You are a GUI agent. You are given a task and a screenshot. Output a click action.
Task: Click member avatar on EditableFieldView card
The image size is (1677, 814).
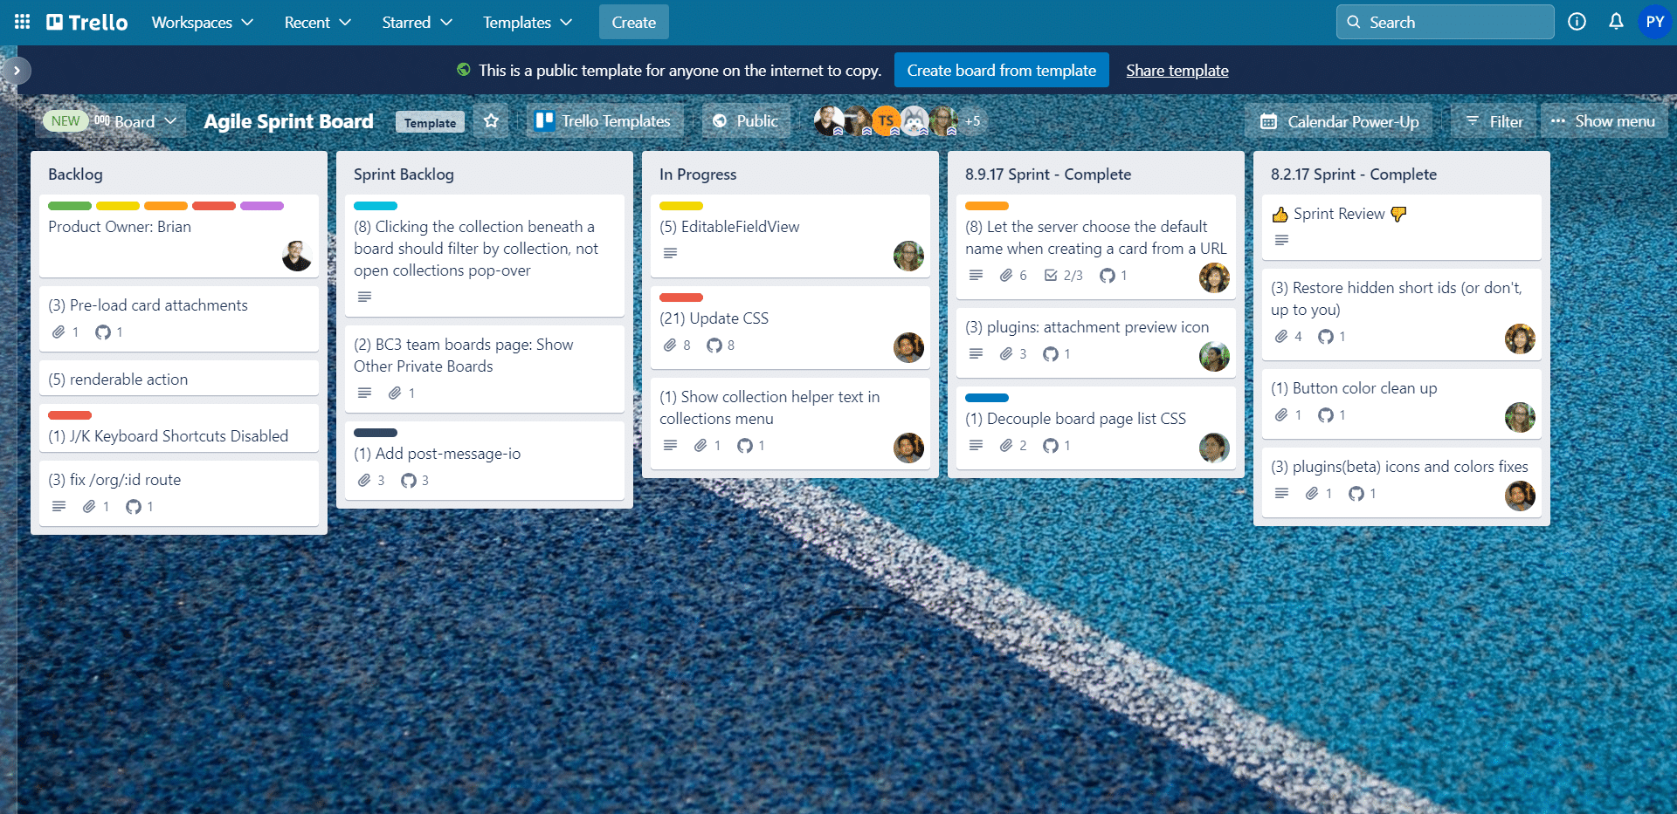908,256
